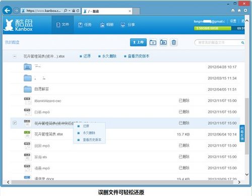Click the Kanbox logo
The image size is (252, 196).
pos(18,25)
